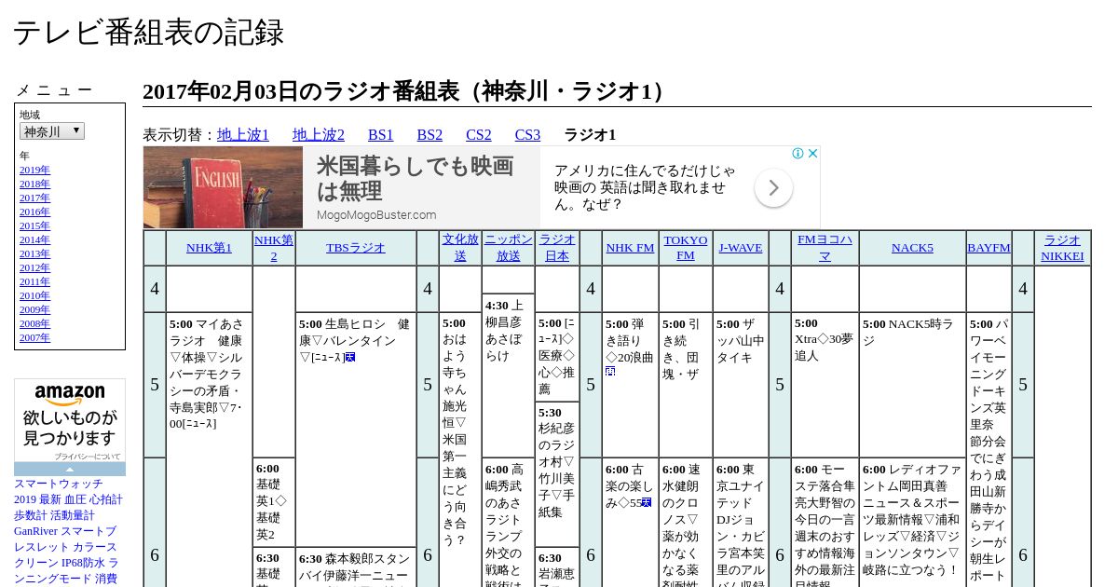
Task: Open the 2016年 year link
Action: tap(34, 212)
